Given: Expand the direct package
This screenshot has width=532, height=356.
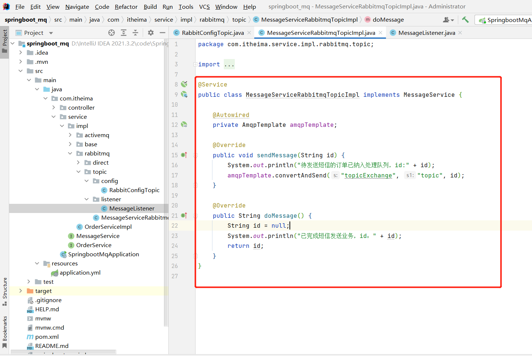Looking at the screenshot, I should point(78,162).
